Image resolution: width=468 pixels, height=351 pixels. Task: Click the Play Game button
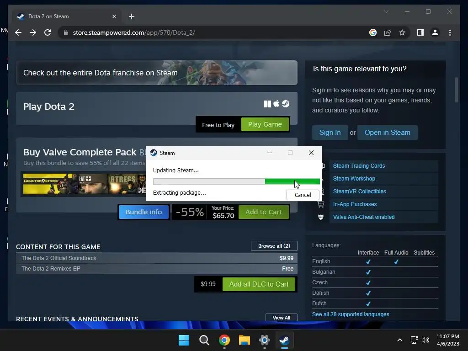(x=265, y=124)
